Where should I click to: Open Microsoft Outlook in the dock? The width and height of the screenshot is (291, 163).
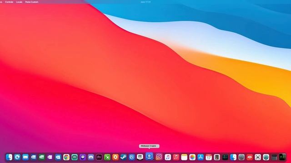pyautogui.click(x=58, y=157)
